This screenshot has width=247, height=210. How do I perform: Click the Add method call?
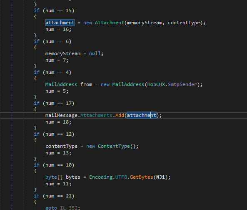click(120, 115)
